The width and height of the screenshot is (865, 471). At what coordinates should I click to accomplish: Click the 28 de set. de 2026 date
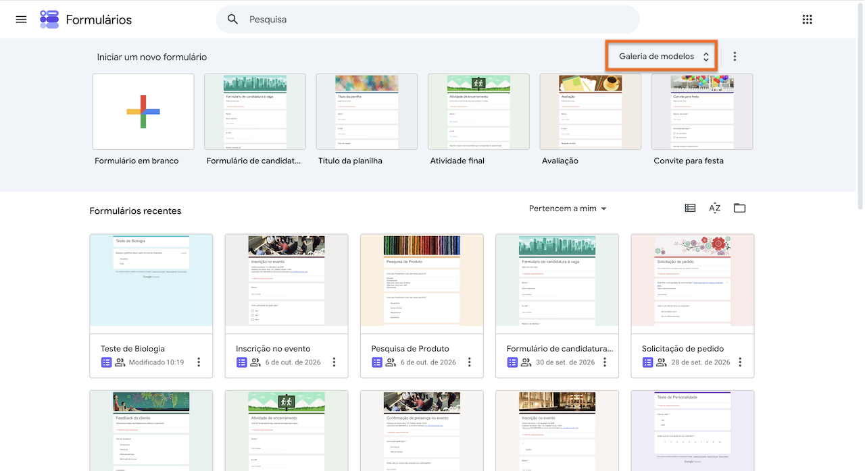tap(700, 362)
